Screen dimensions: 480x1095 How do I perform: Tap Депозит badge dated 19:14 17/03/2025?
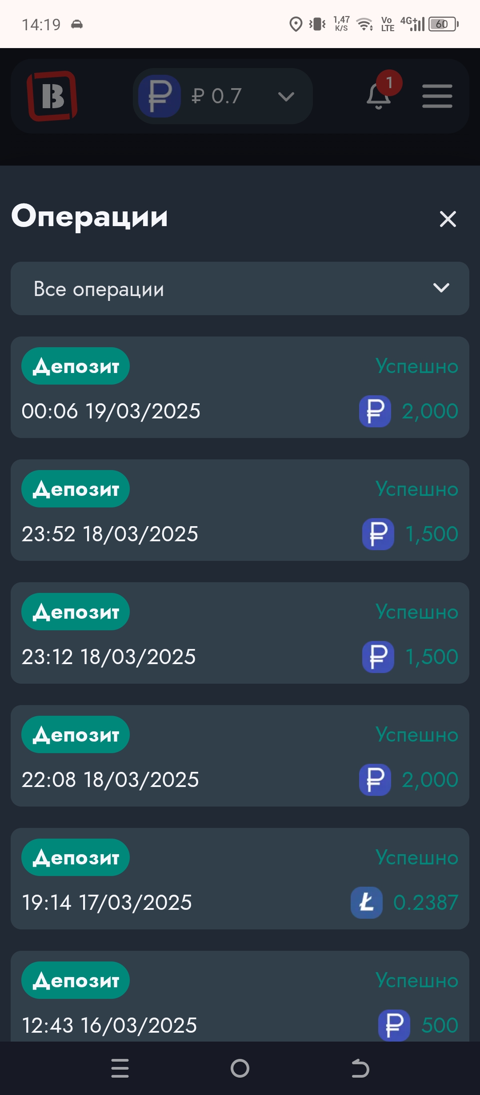(76, 857)
